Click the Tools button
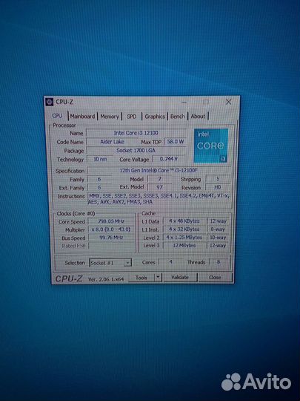 tap(141, 278)
